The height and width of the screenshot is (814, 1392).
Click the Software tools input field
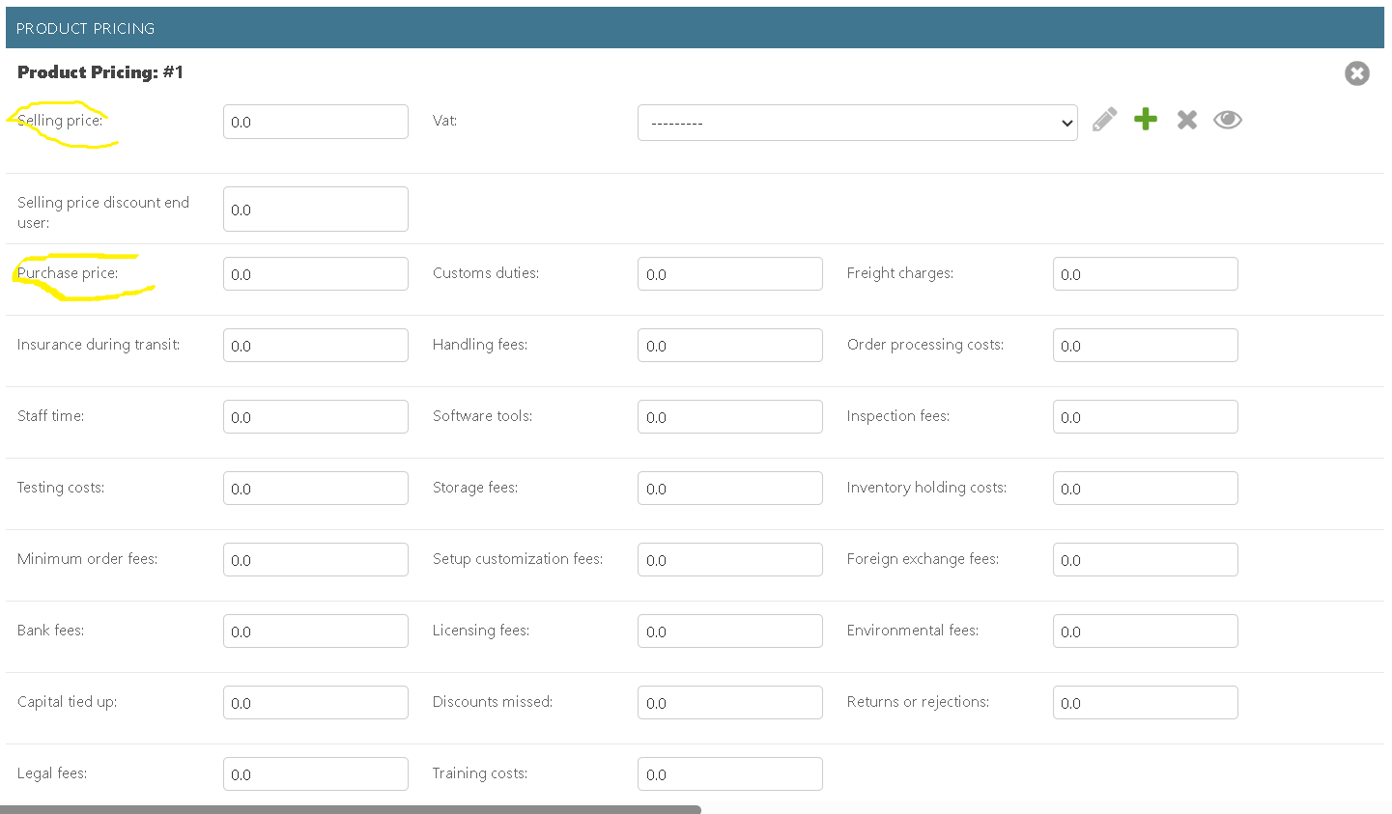[x=729, y=417]
